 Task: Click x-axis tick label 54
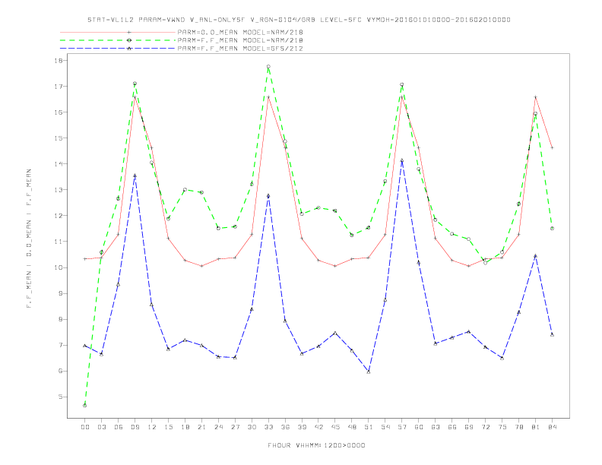[385, 427]
